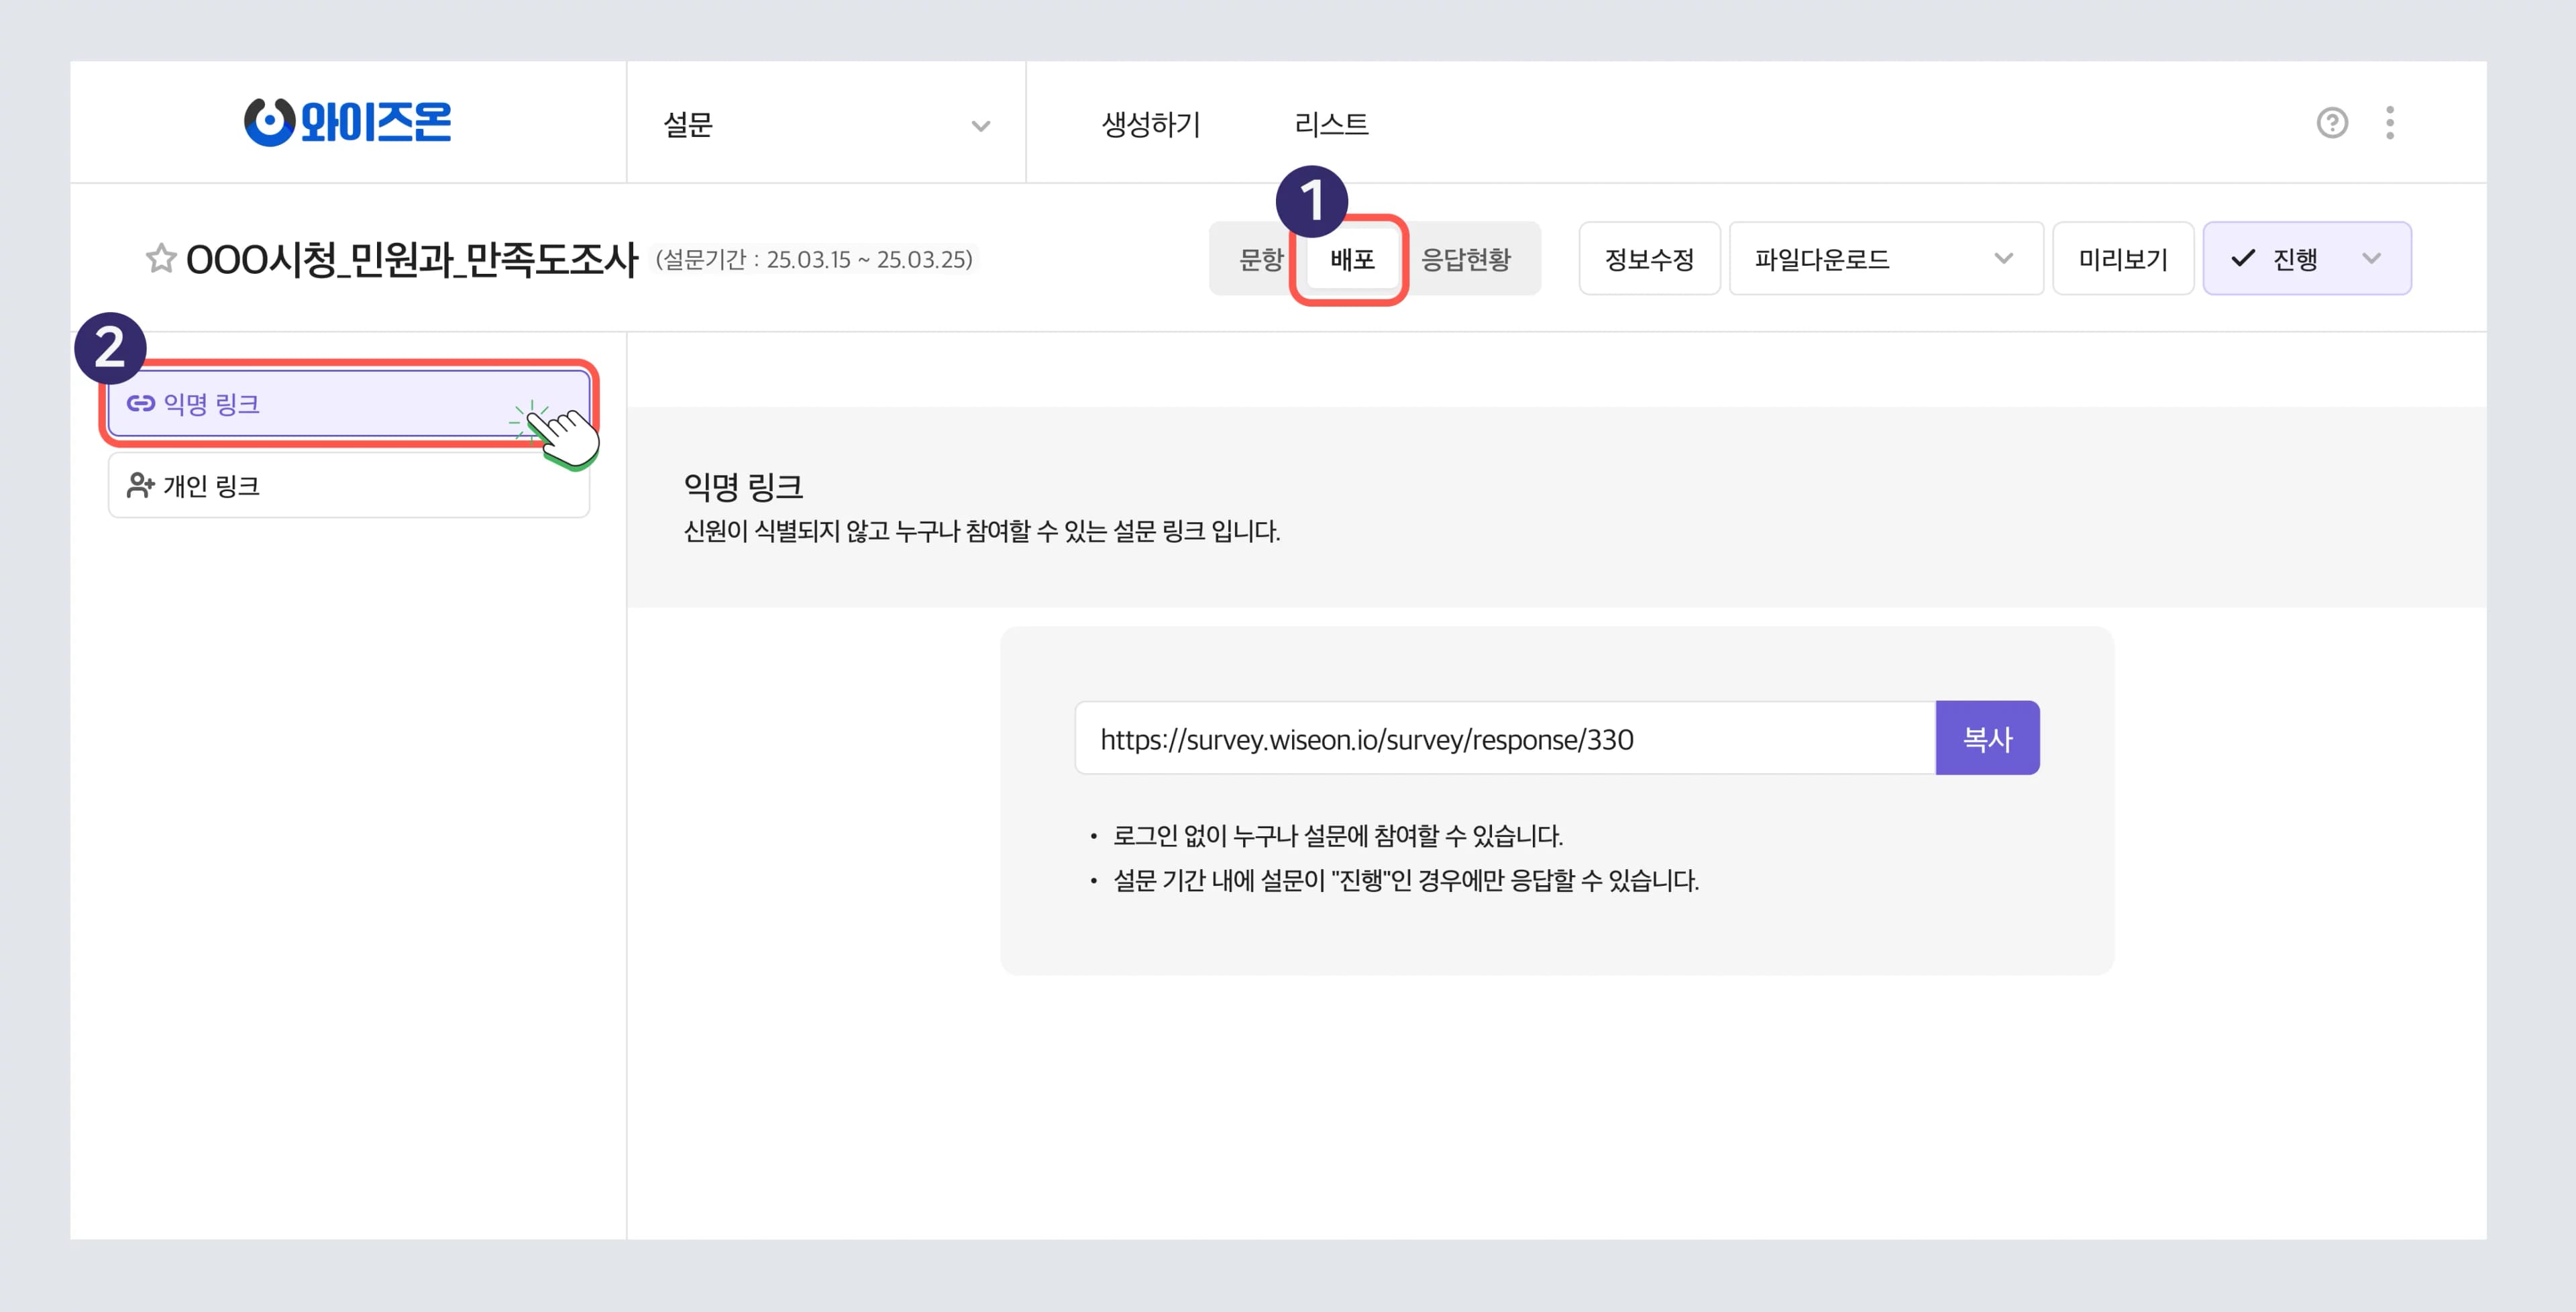Screen dimensions: 2576x1312
Task: Click the 개인 링크 person icon
Action: pyautogui.click(x=141, y=485)
